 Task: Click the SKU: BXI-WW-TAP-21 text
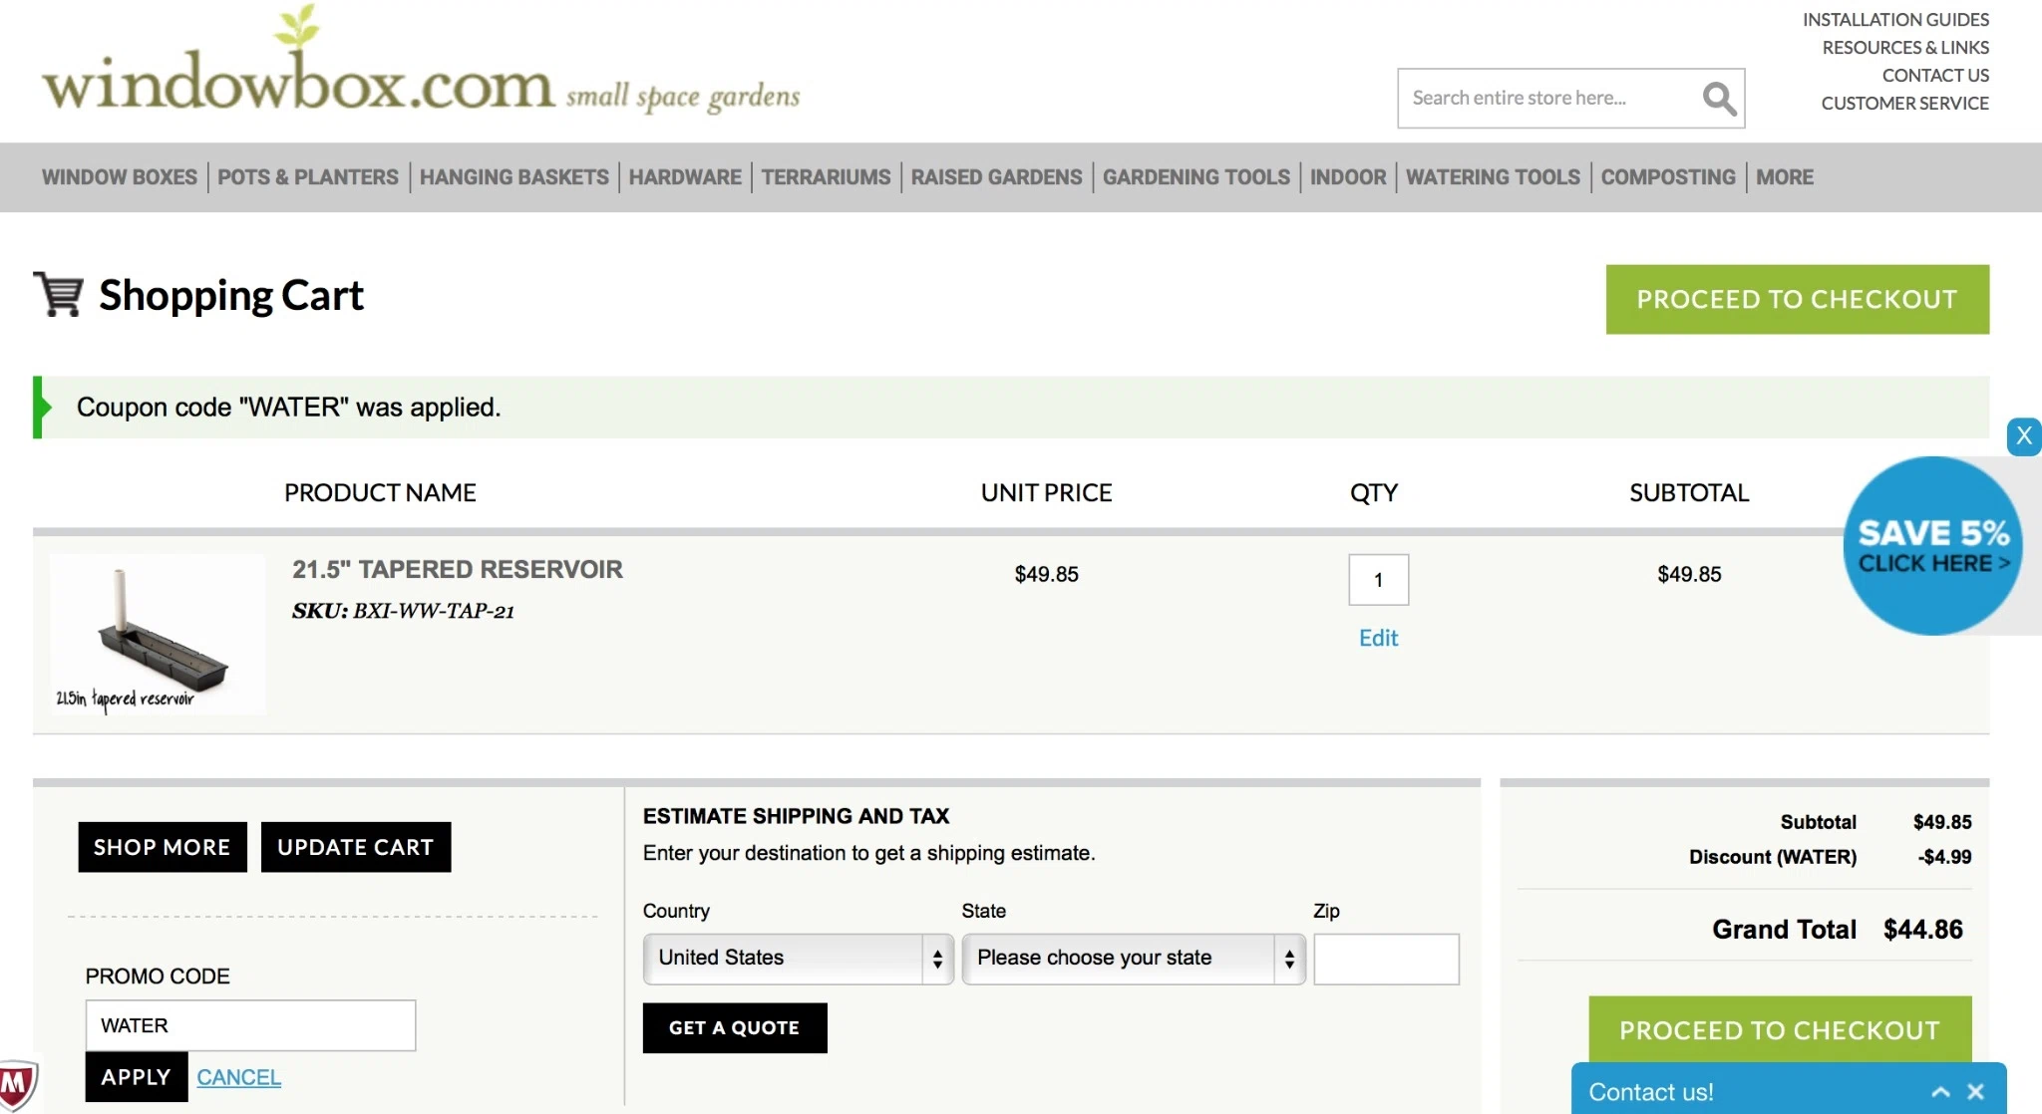click(403, 611)
